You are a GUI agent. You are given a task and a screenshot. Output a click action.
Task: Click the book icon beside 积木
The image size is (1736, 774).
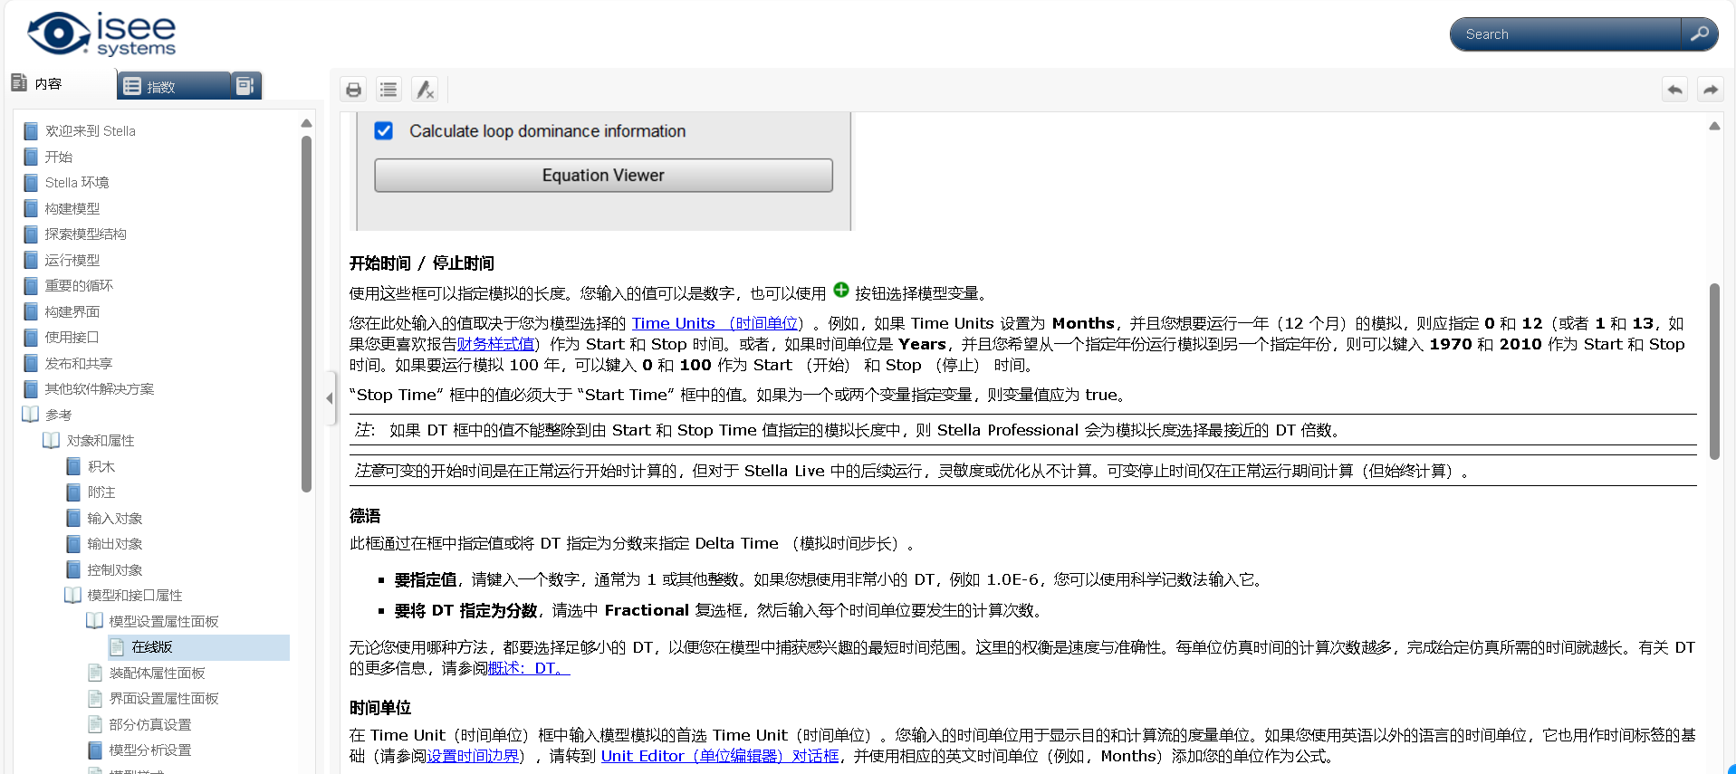click(x=73, y=466)
